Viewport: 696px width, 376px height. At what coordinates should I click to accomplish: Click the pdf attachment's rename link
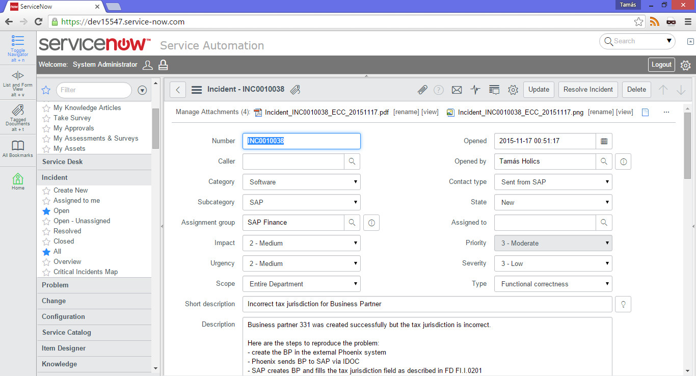(x=406, y=112)
